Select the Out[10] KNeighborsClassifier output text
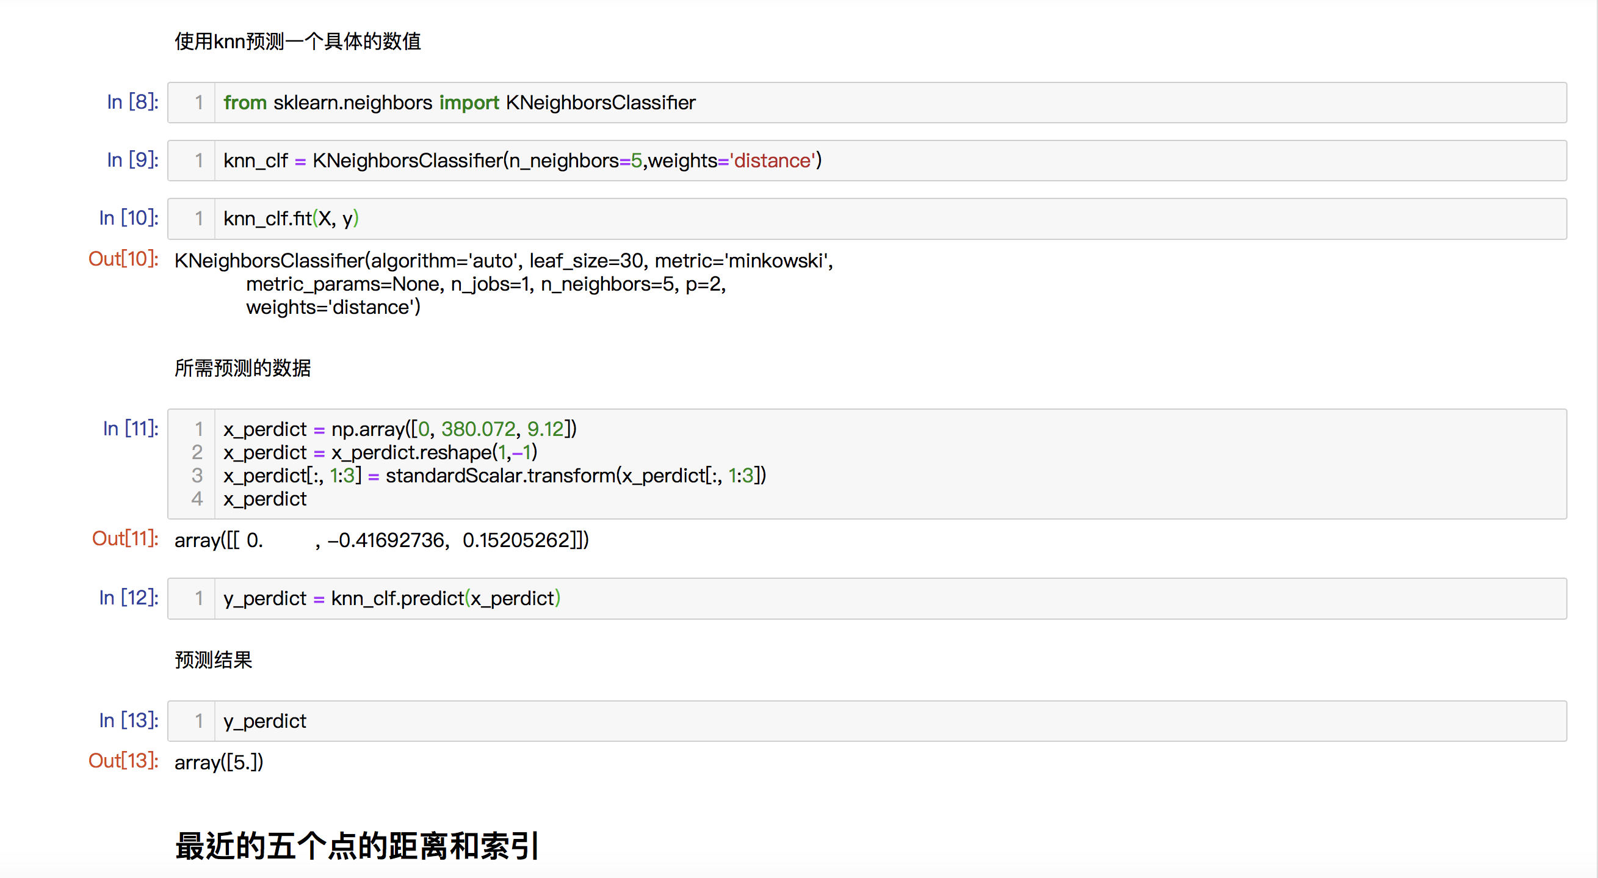The image size is (1598, 878). pos(504,283)
